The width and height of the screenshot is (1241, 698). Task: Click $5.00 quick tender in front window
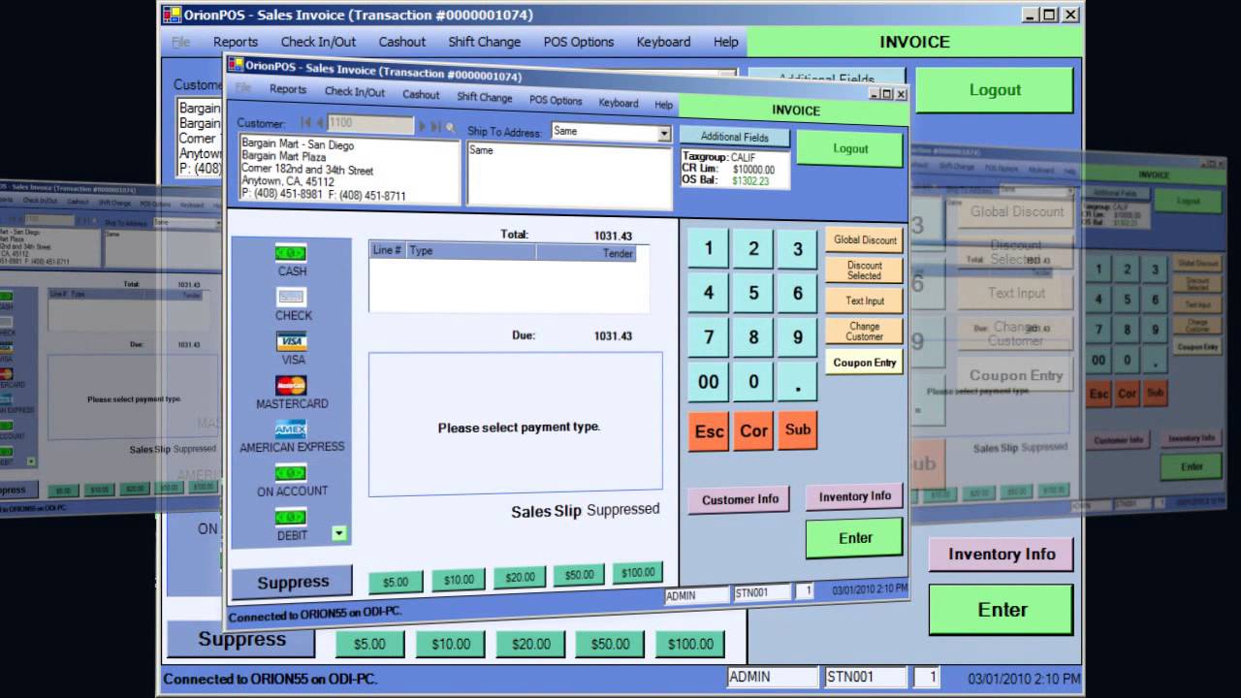pos(396,582)
